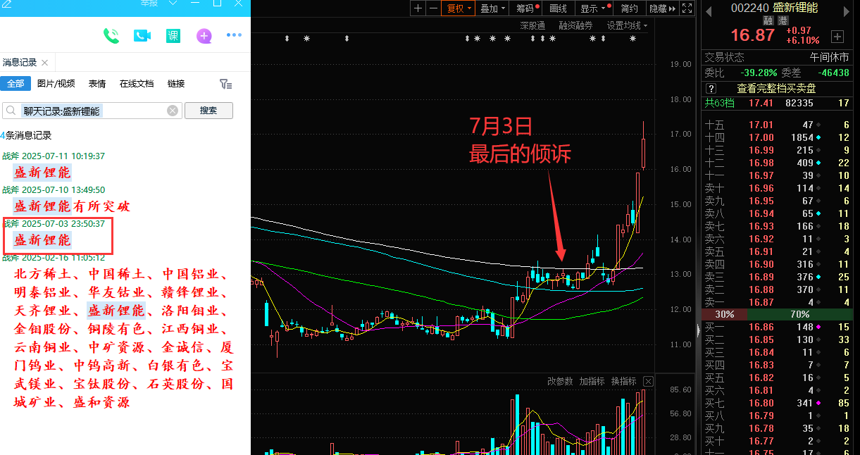The image size is (860, 455).
Task: Click the 4条消息记录 result count
Action: 26,135
